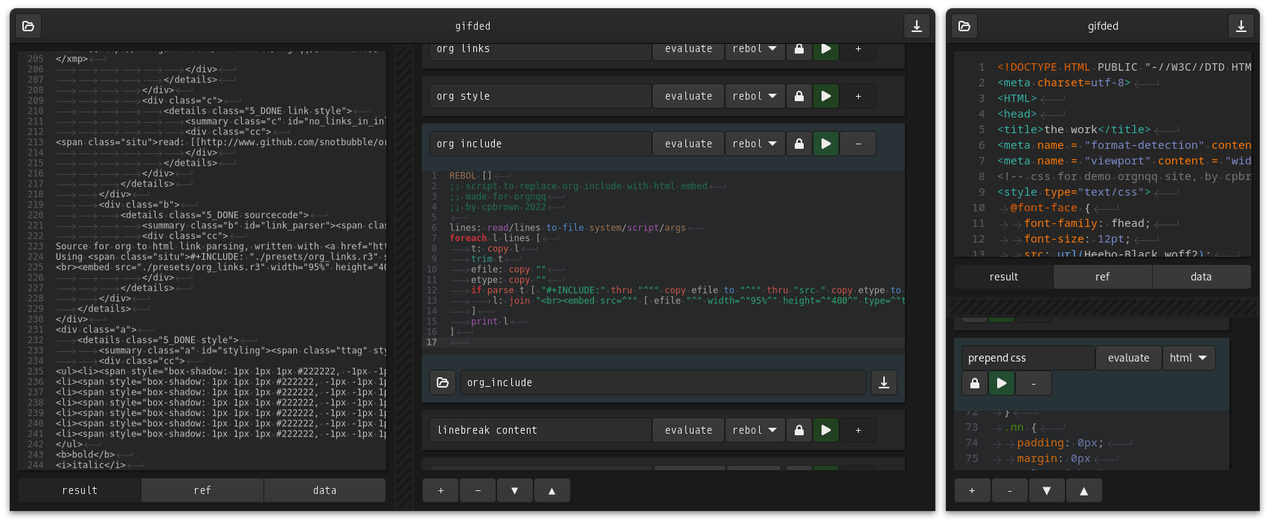
Task: Open a file in the prepend css window header
Action: [x=964, y=26]
